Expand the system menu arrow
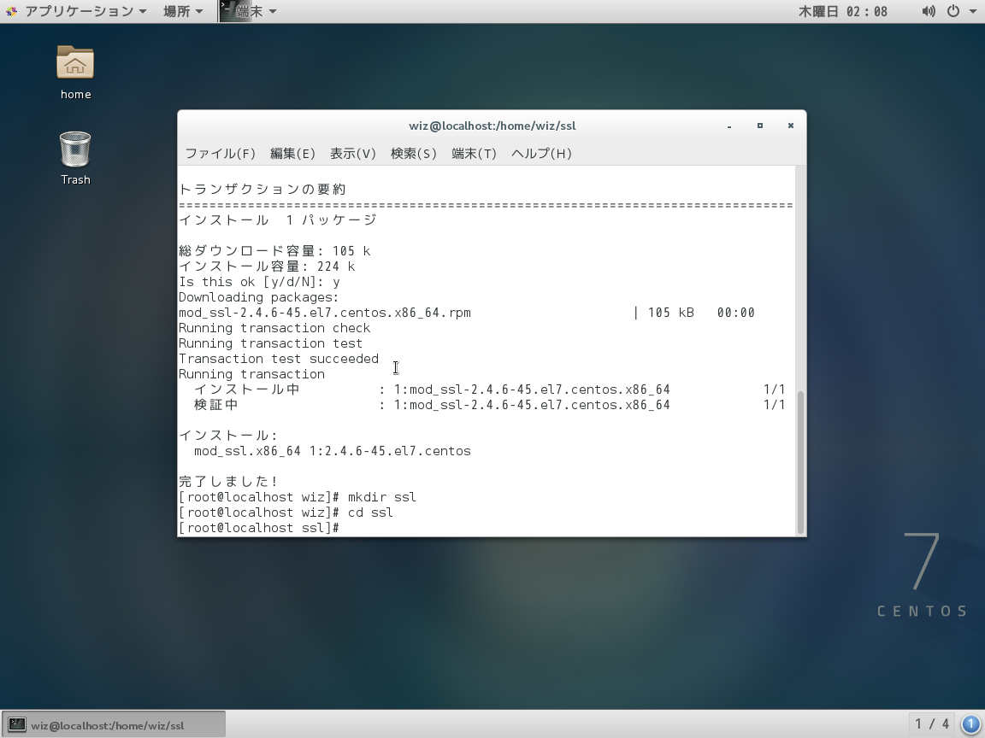Image resolution: width=985 pixels, height=738 pixels. pos(973,11)
